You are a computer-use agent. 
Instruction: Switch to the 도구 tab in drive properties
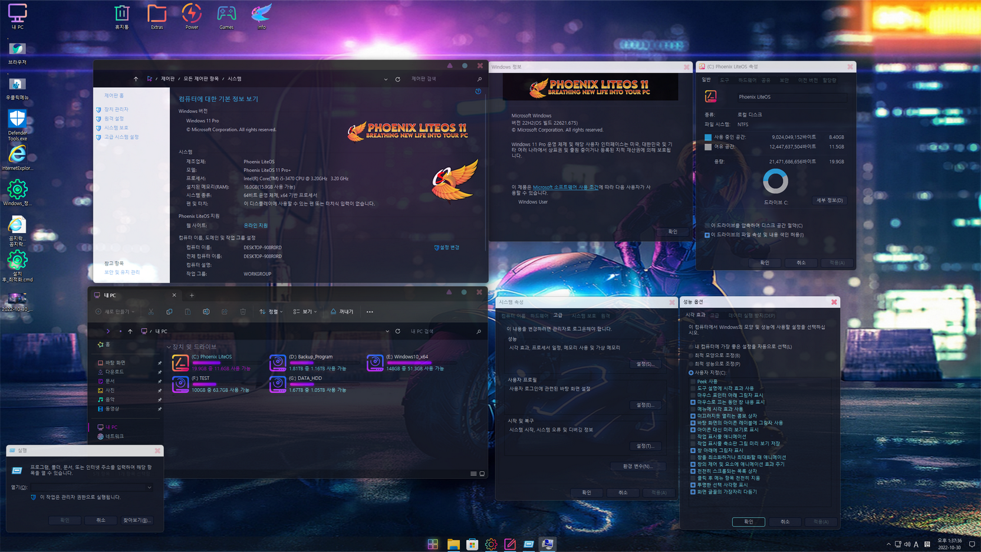click(x=725, y=80)
